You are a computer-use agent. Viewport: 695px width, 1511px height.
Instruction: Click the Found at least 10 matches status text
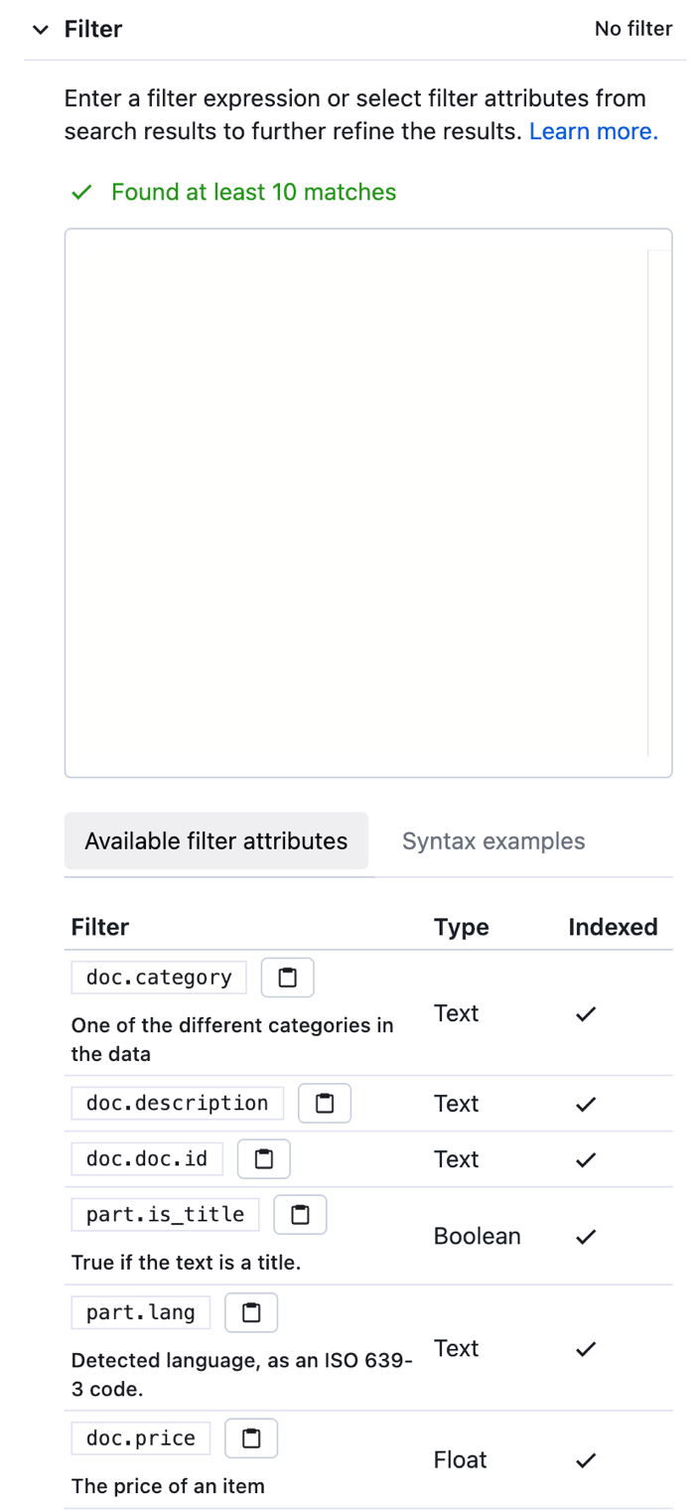(253, 192)
